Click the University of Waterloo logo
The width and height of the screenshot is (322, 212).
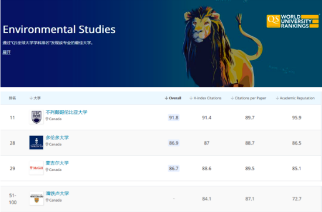click(36, 199)
